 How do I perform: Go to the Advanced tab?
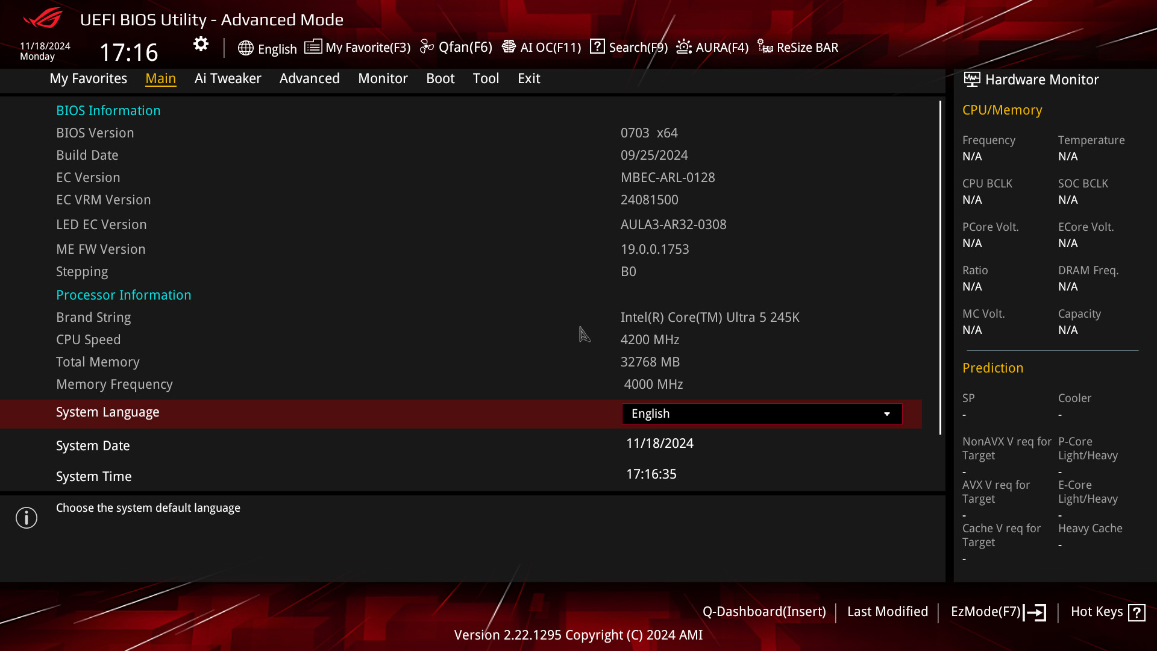pyautogui.click(x=310, y=78)
